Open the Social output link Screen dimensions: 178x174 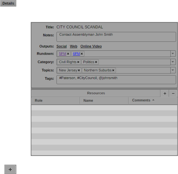click(62, 46)
